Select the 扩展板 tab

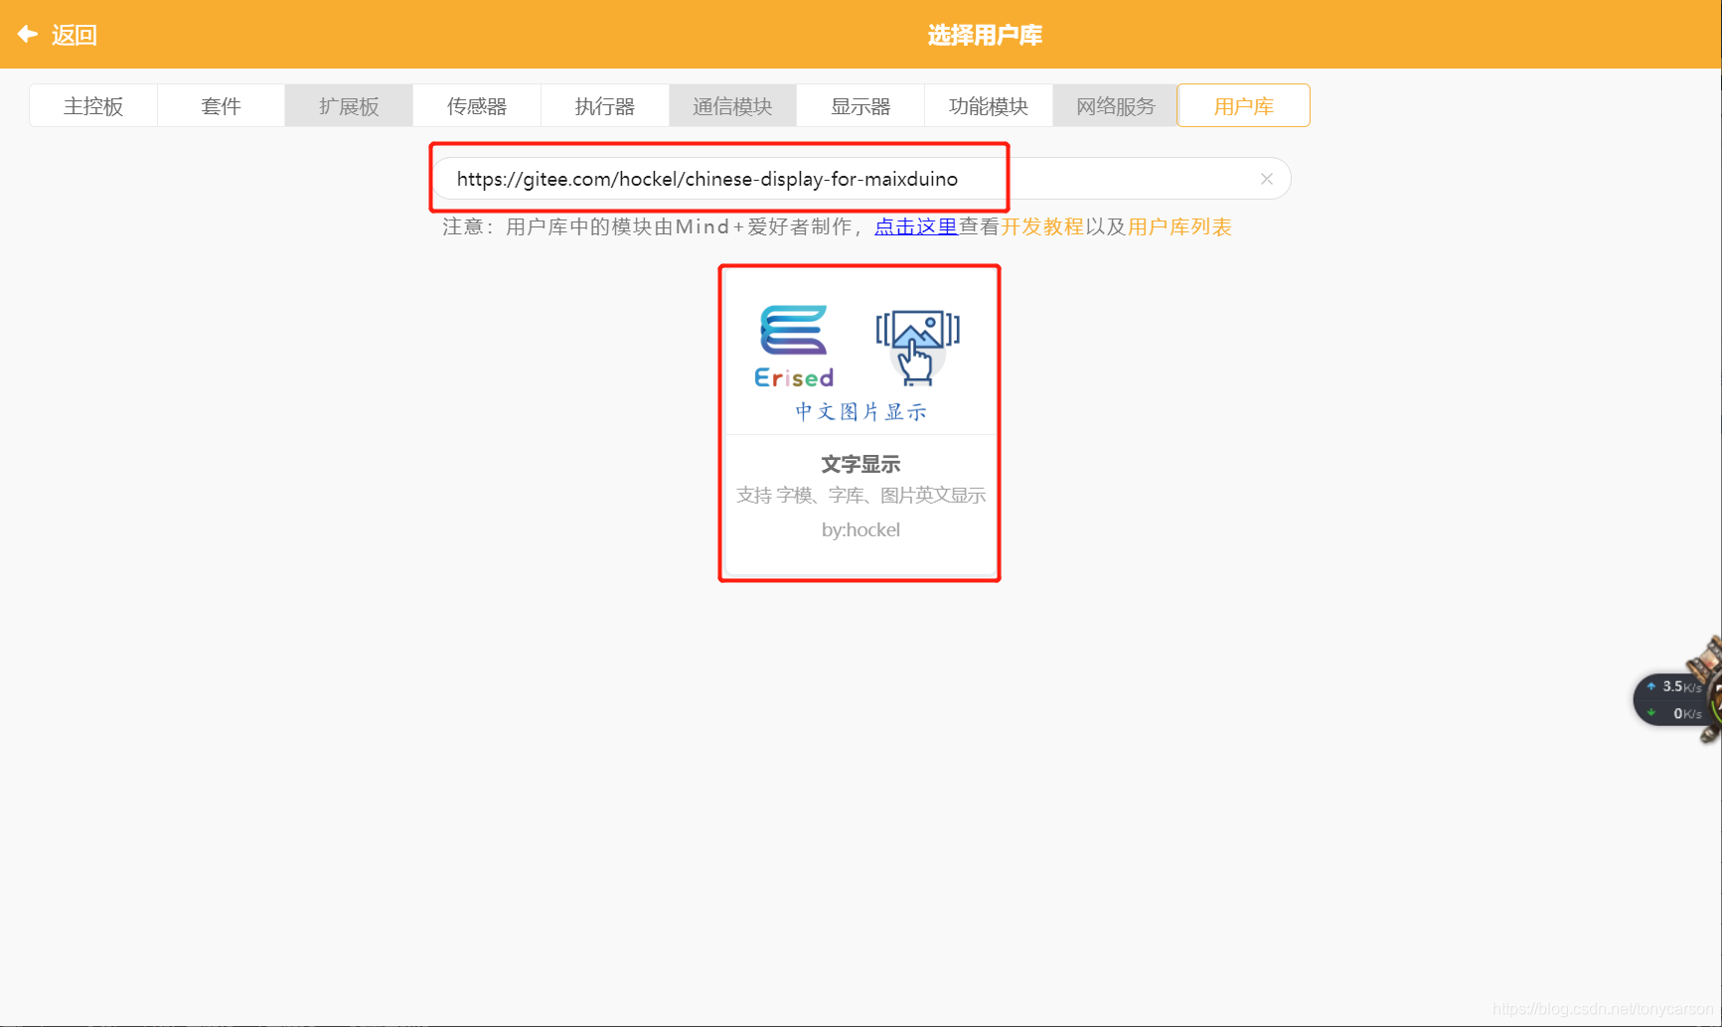click(x=348, y=105)
